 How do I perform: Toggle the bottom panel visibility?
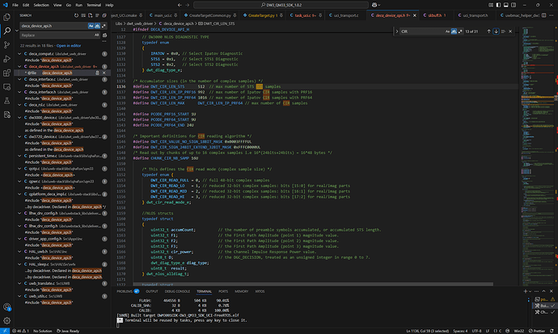tap(505, 5)
